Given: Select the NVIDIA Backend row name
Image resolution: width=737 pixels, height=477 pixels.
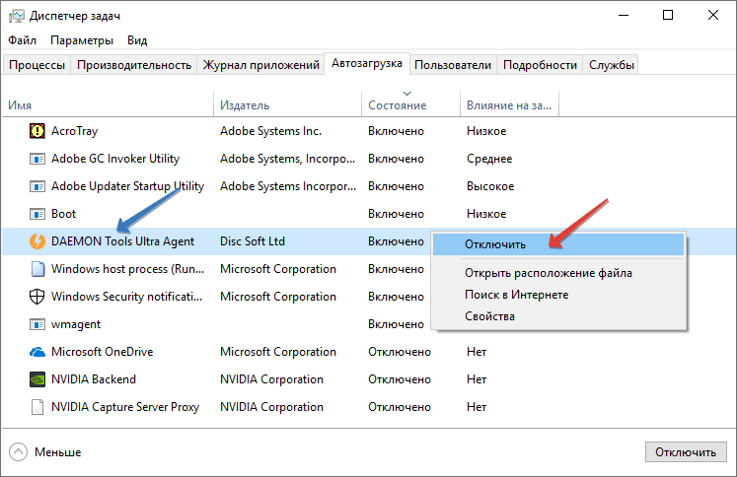Looking at the screenshot, I should point(94,379).
